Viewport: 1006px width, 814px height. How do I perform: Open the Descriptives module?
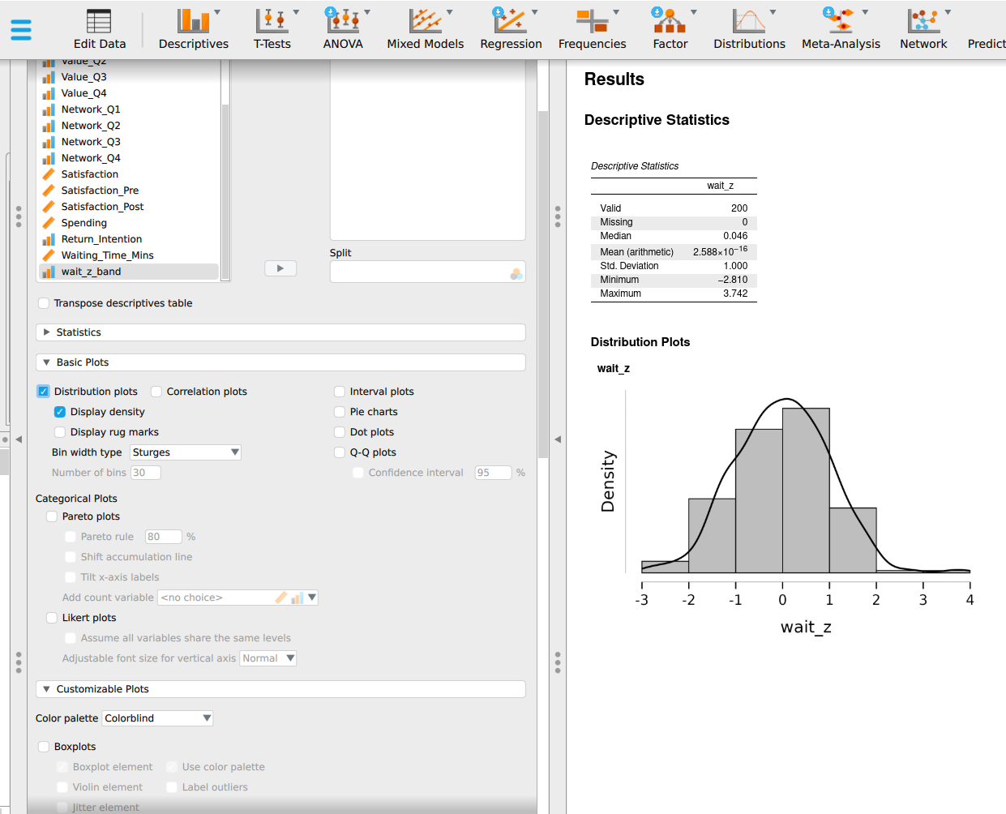click(193, 29)
